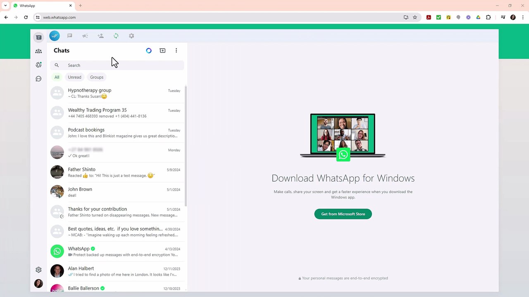Select the Groups chats filter
The width and height of the screenshot is (529, 297).
97,77
